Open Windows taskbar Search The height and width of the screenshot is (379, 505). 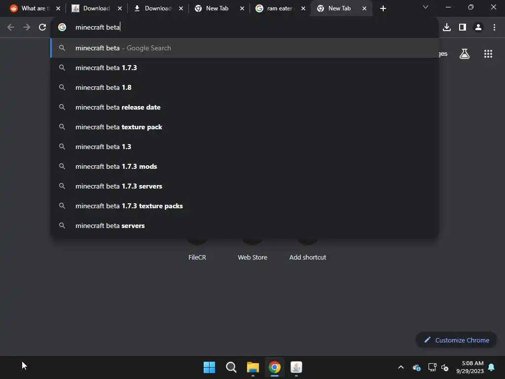point(231,367)
